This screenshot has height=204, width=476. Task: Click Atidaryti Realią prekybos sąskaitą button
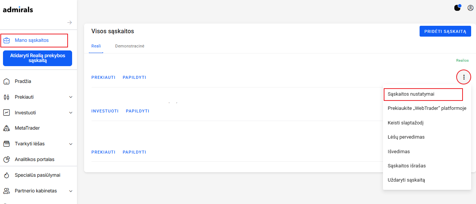(37, 58)
